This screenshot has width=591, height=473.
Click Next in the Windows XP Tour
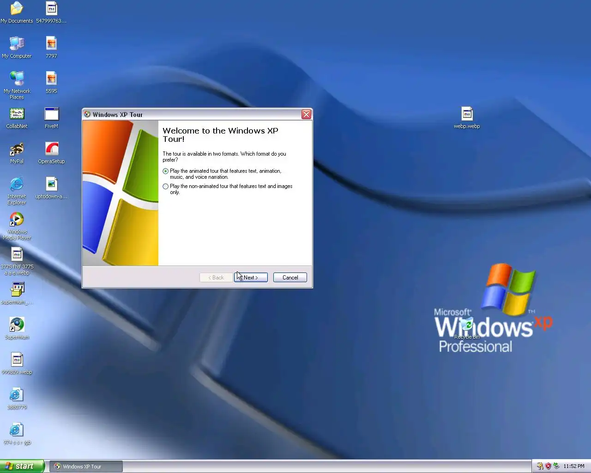251,278
